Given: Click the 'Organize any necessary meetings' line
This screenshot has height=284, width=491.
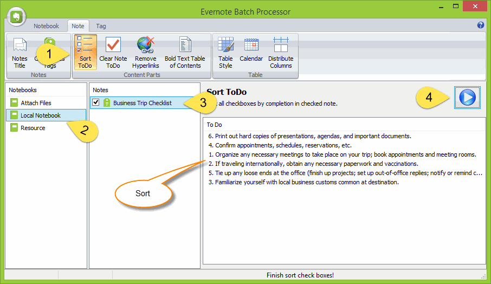Looking at the screenshot, I should click(x=342, y=154).
